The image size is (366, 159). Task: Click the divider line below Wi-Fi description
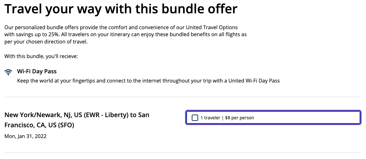pos(182,97)
